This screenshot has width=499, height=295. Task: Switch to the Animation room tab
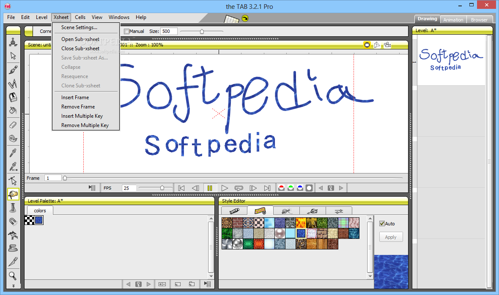tap(453, 20)
